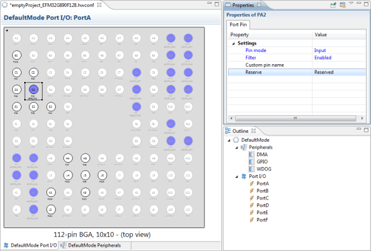
Task: Open the Reserve value dropdown (Reserved)
Action: click(339, 72)
